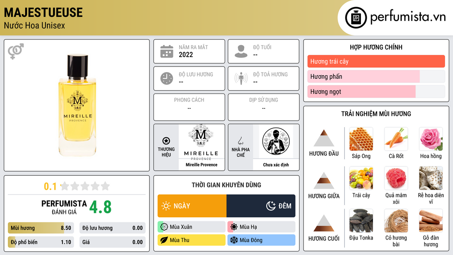Viewport: 453px width, 255px height.
Task: Select the Ngày time segment
Action: pyautogui.click(x=192, y=206)
